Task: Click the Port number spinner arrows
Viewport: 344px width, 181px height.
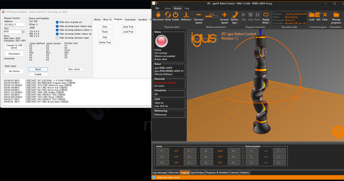Action: coord(23,32)
